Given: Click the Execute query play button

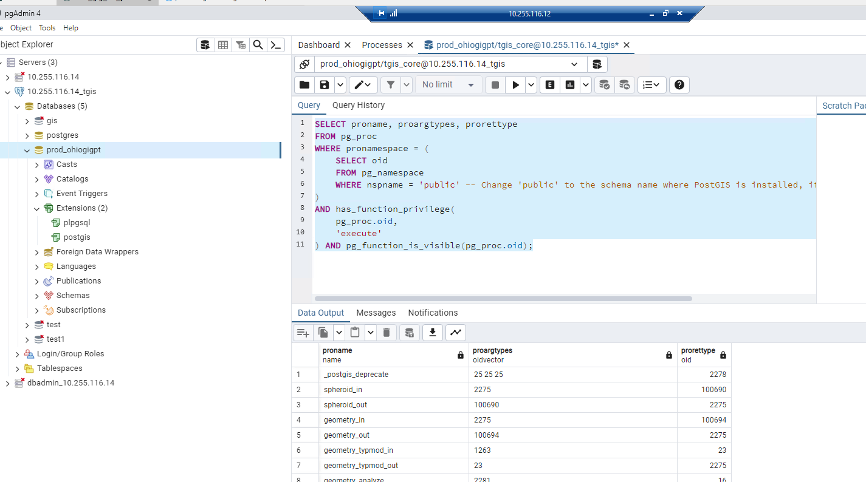Looking at the screenshot, I should coord(515,85).
